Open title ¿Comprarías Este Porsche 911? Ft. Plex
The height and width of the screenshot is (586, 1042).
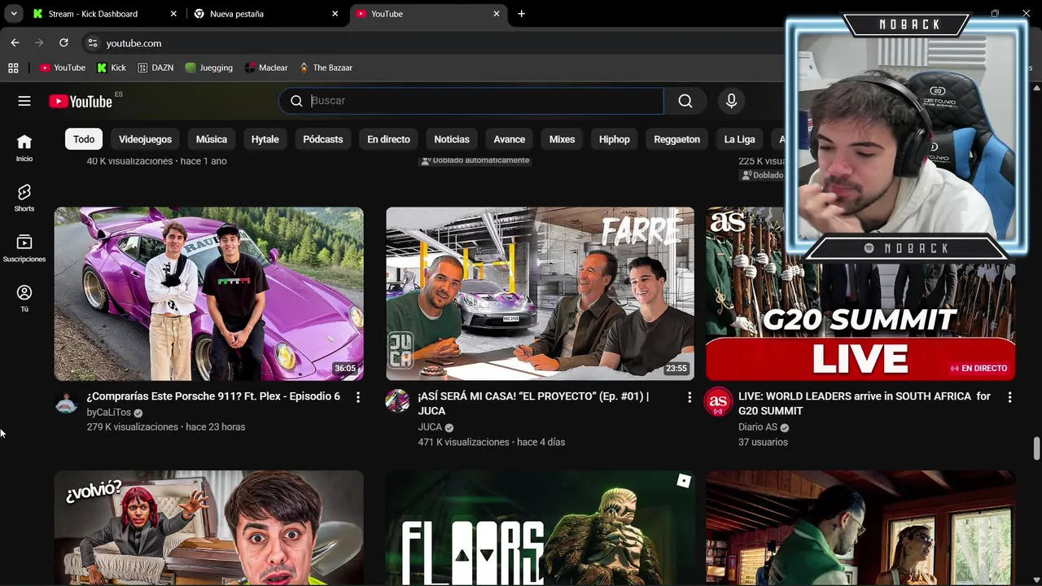tap(213, 396)
